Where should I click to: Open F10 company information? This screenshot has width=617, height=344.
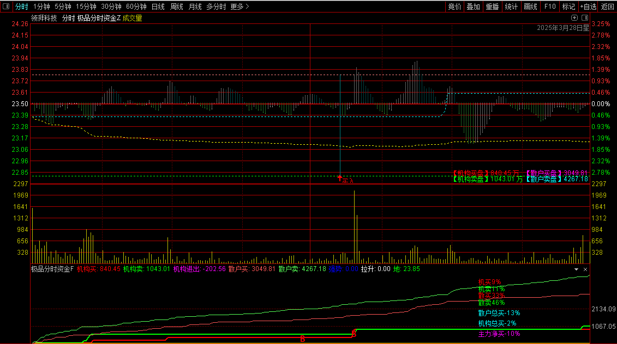click(550, 7)
